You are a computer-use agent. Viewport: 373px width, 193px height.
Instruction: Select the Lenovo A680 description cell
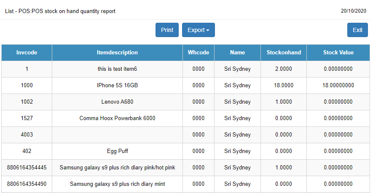117,102
